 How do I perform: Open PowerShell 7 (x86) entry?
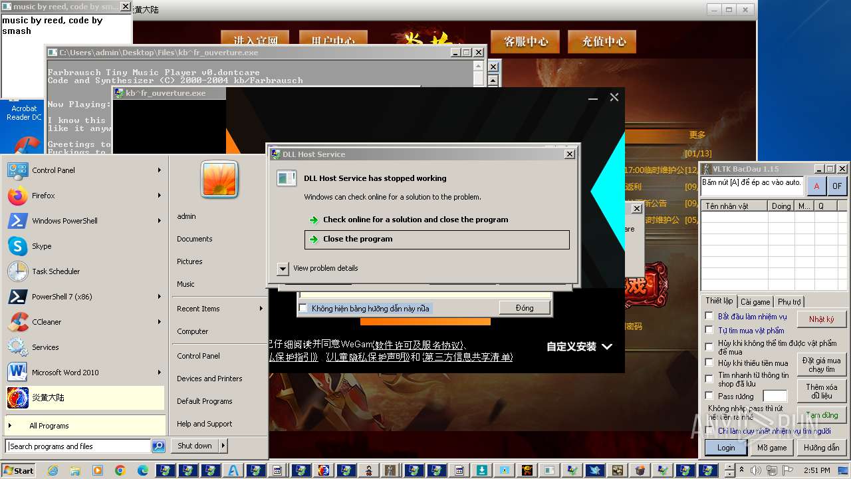[x=84, y=297]
